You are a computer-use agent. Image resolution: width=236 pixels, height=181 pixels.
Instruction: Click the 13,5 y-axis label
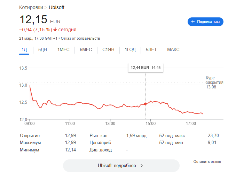tap(23, 68)
